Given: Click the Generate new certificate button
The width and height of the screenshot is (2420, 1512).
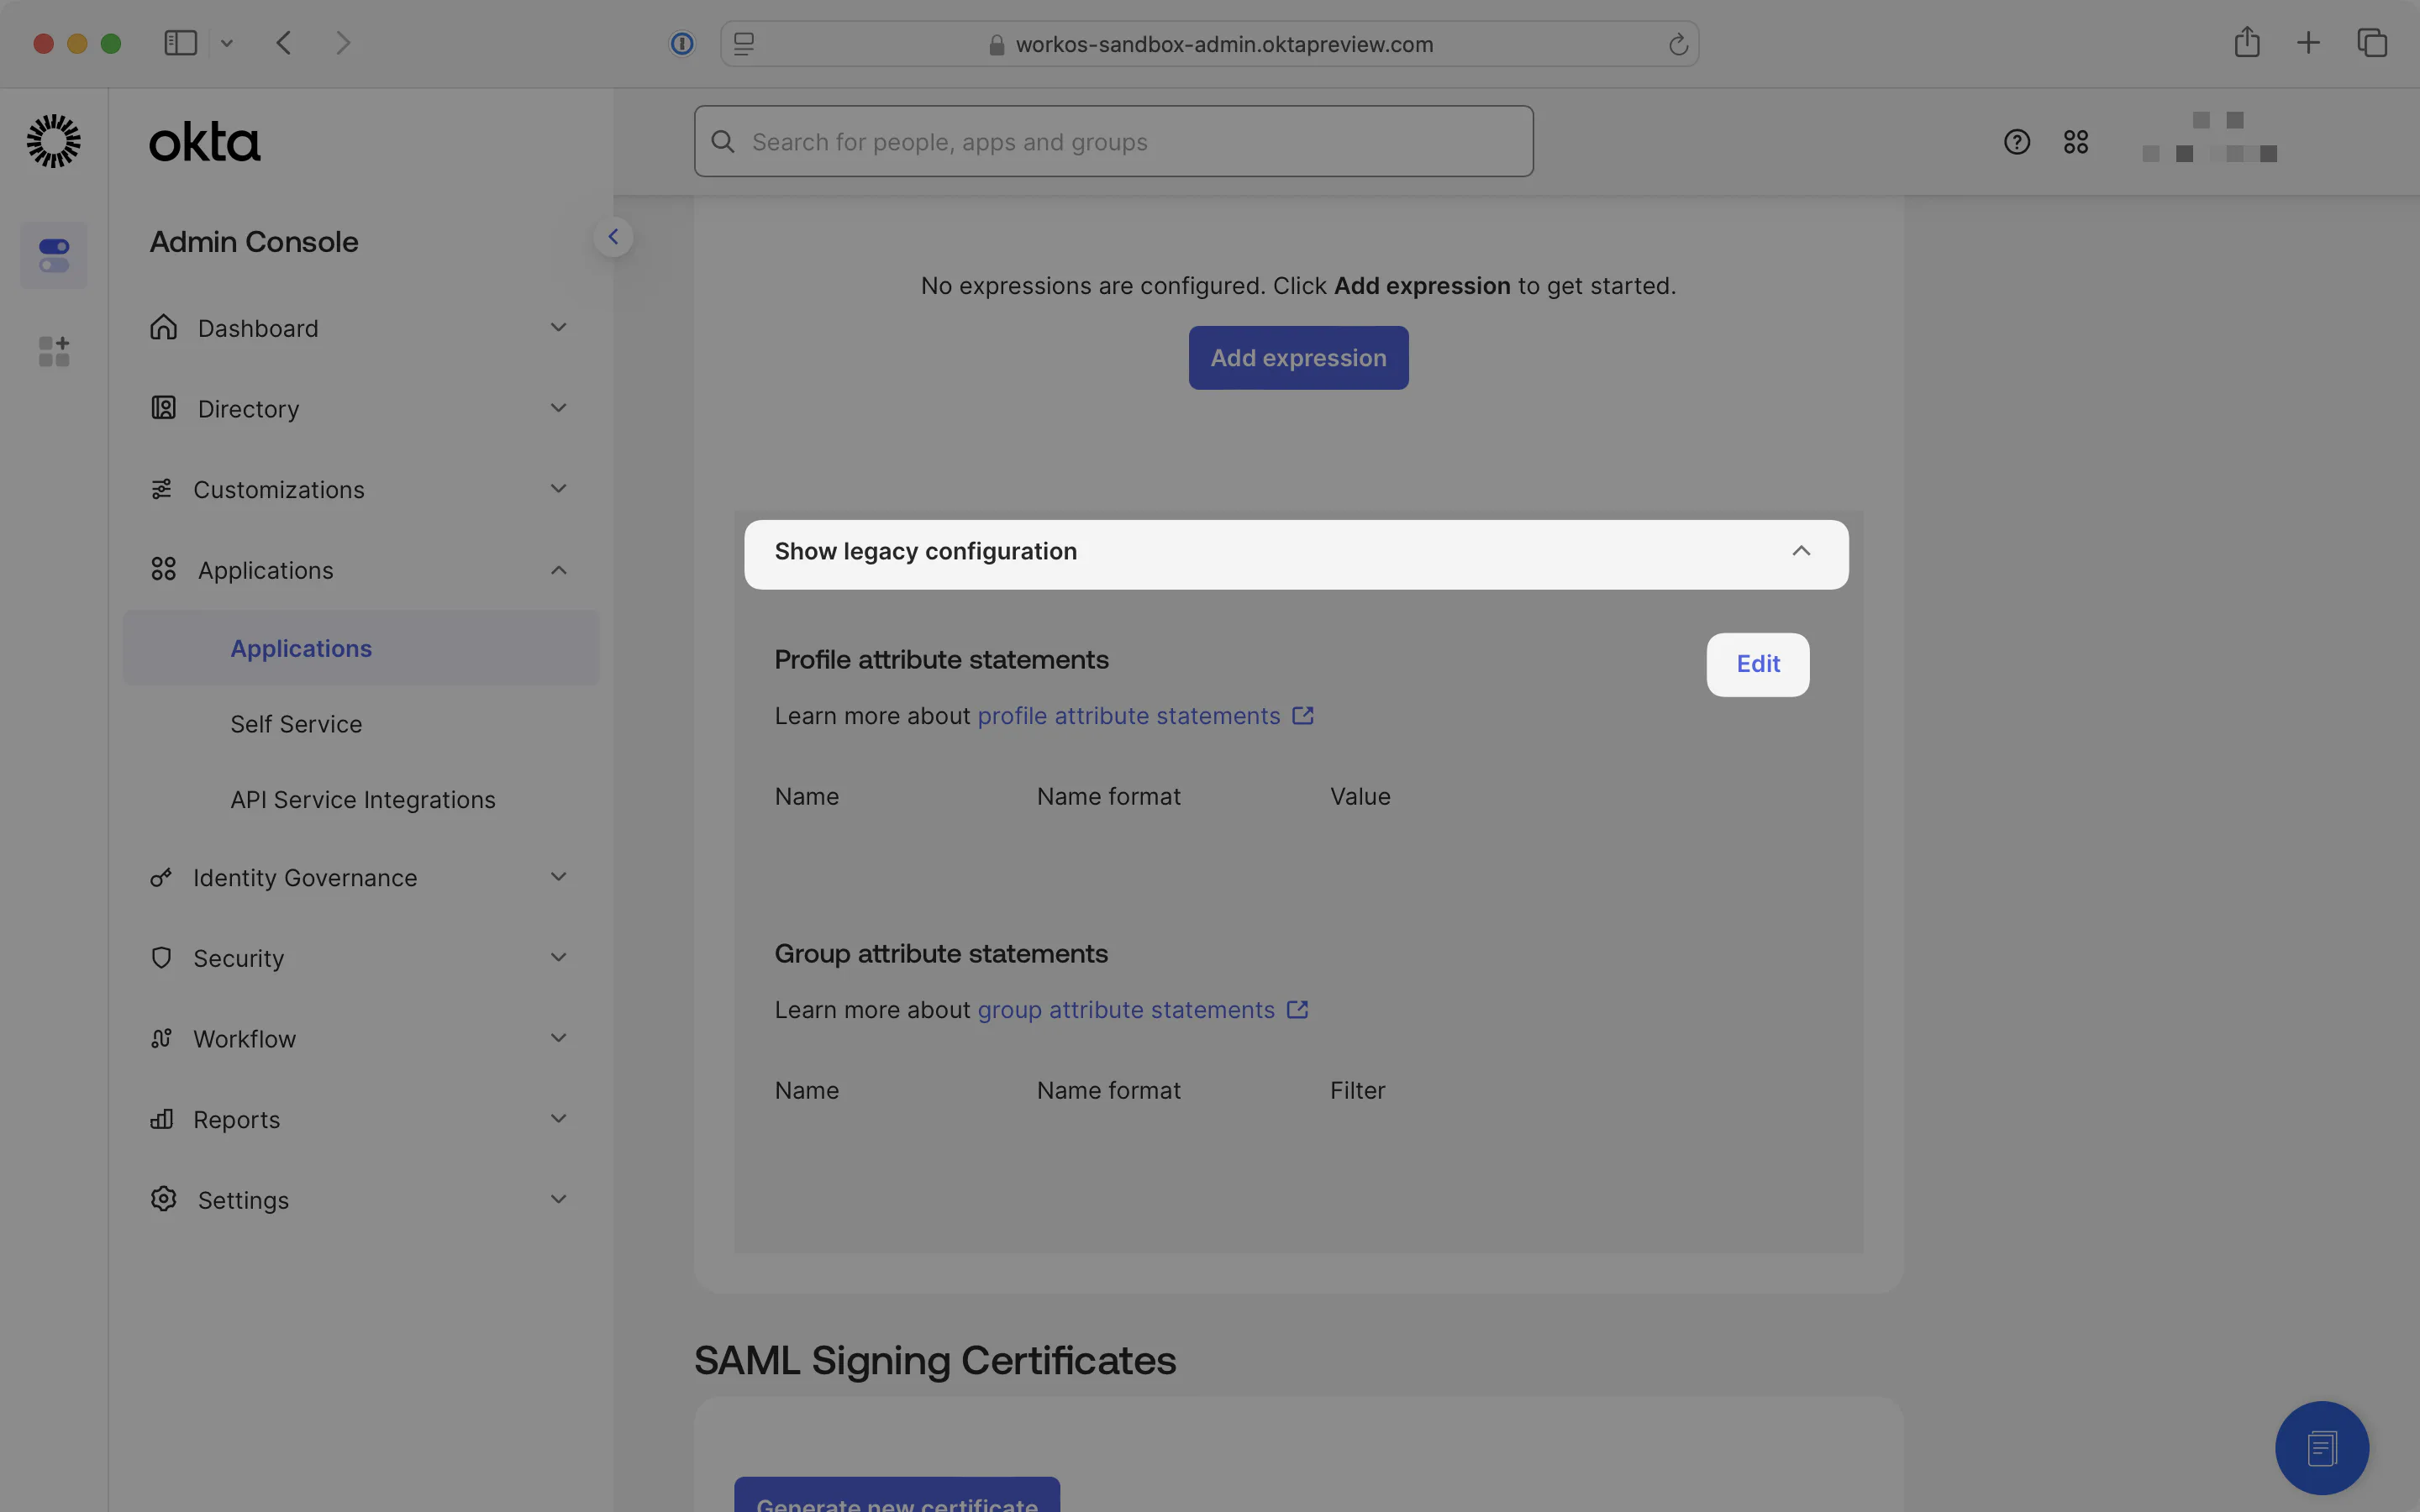Looking at the screenshot, I should [x=897, y=1496].
